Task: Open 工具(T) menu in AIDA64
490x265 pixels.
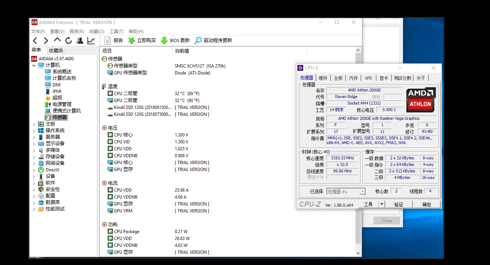Action: [116, 32]
